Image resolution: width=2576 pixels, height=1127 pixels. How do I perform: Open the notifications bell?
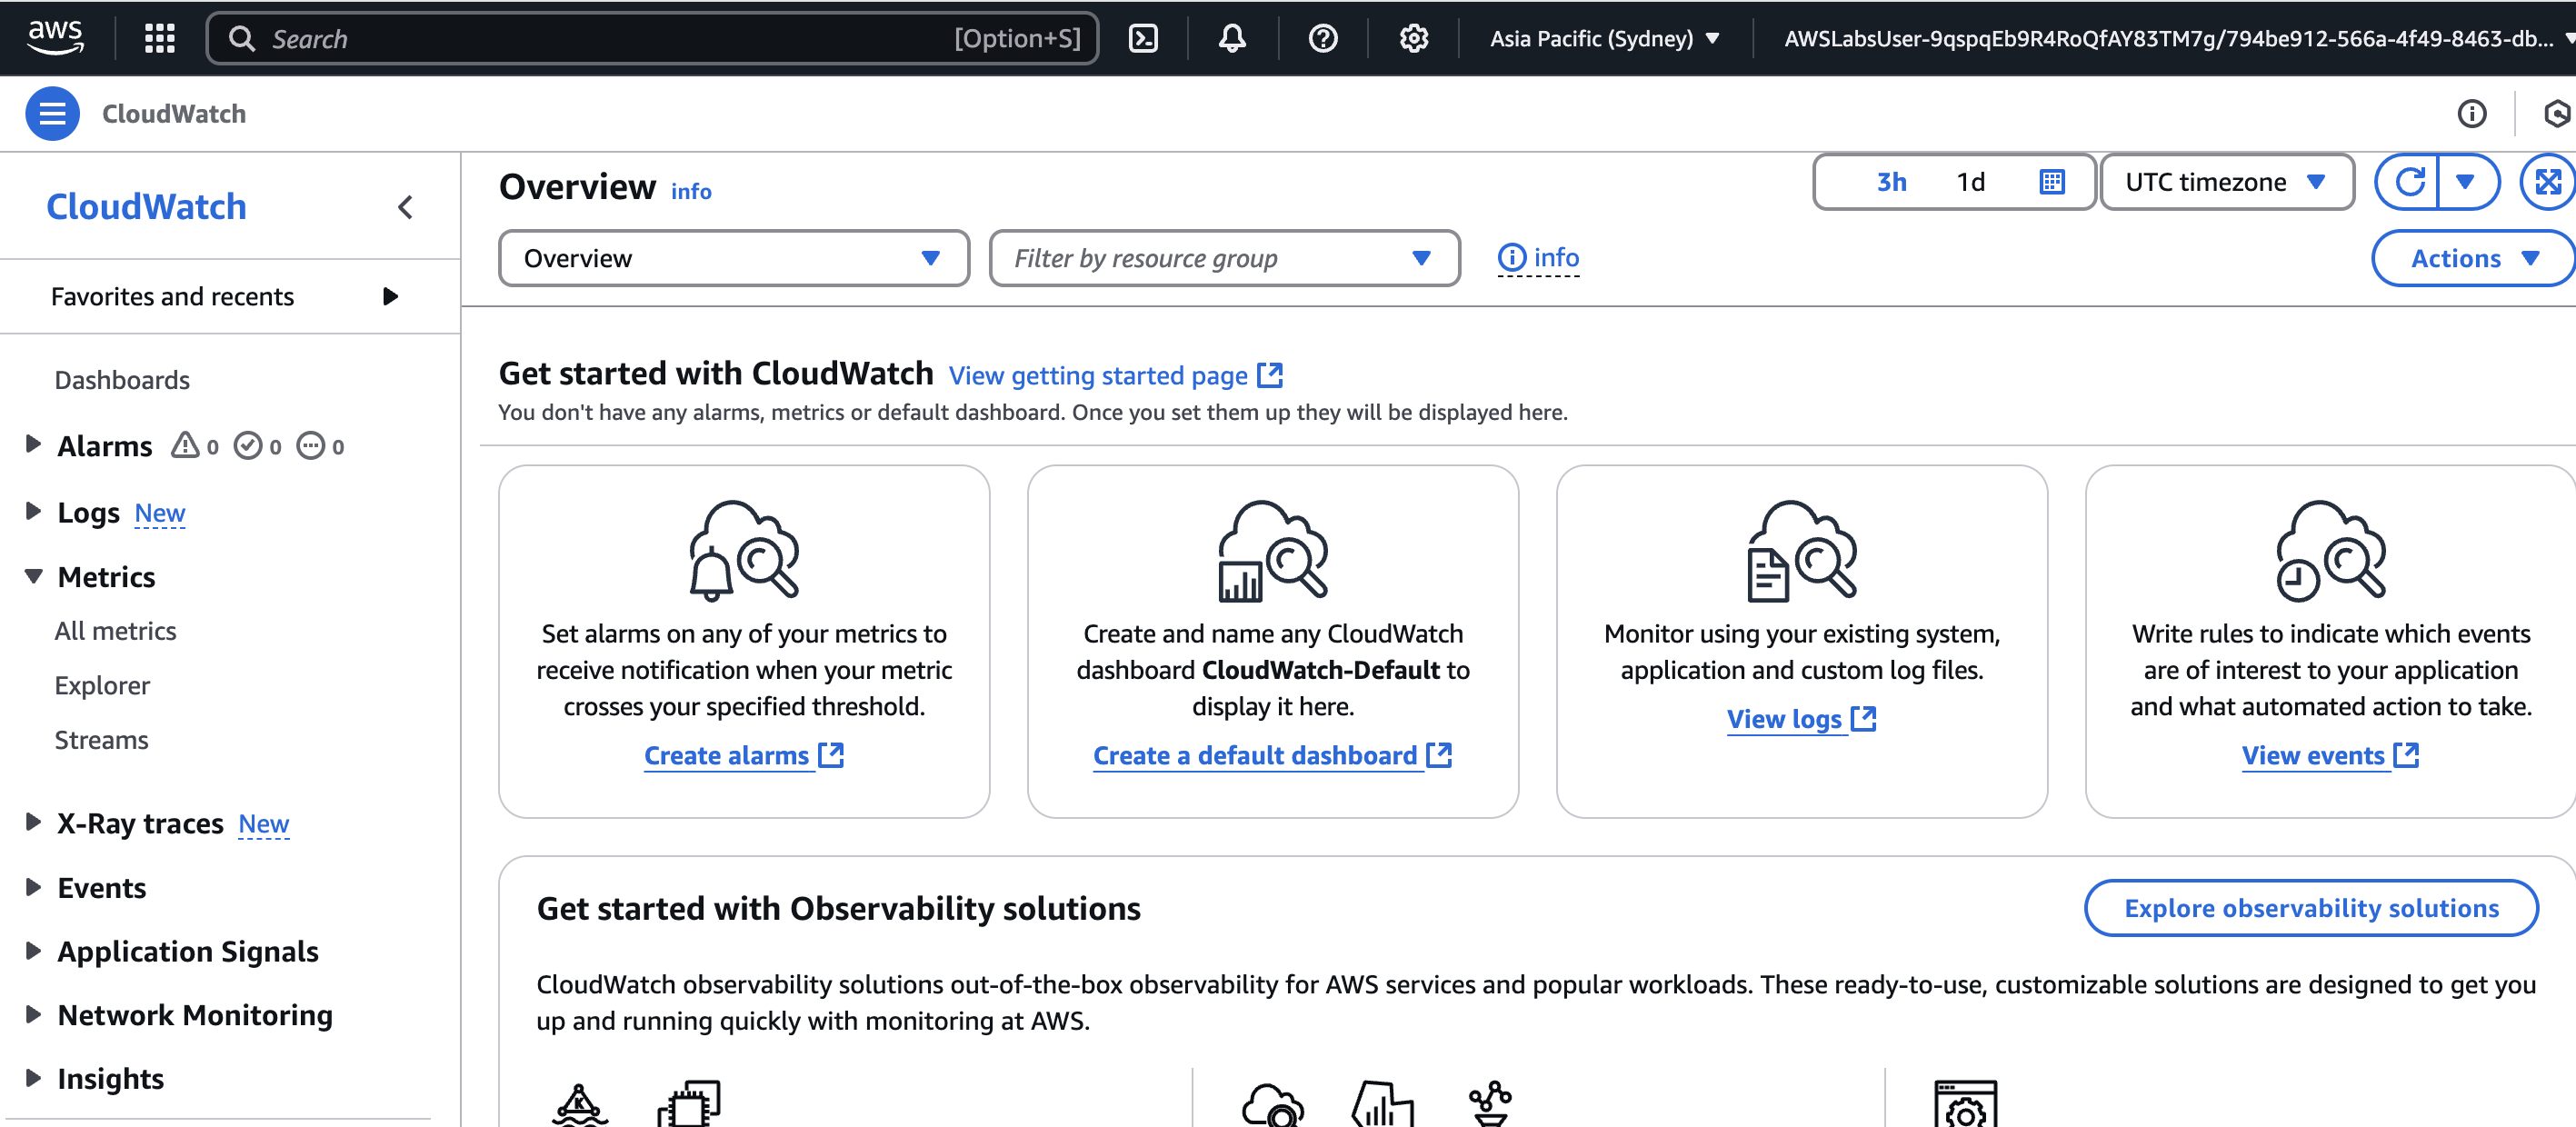click(x=1232, y=38)
